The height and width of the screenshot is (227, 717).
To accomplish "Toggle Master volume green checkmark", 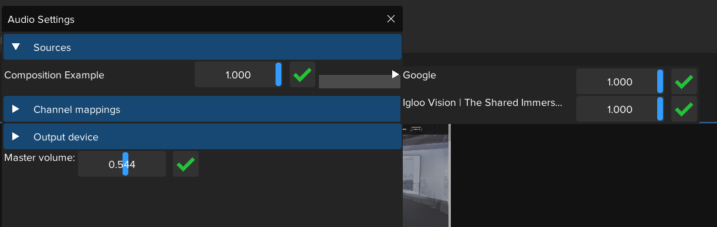I will click(186, 164).
